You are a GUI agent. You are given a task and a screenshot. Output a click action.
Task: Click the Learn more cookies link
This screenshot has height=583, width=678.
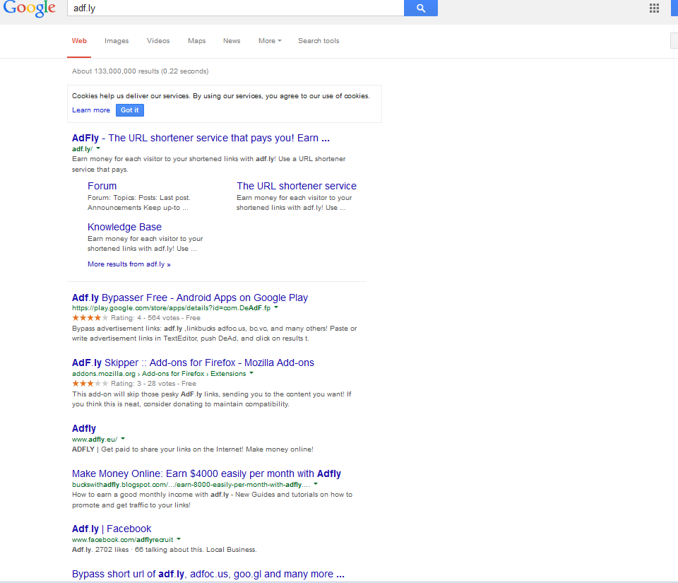[91, 110]
